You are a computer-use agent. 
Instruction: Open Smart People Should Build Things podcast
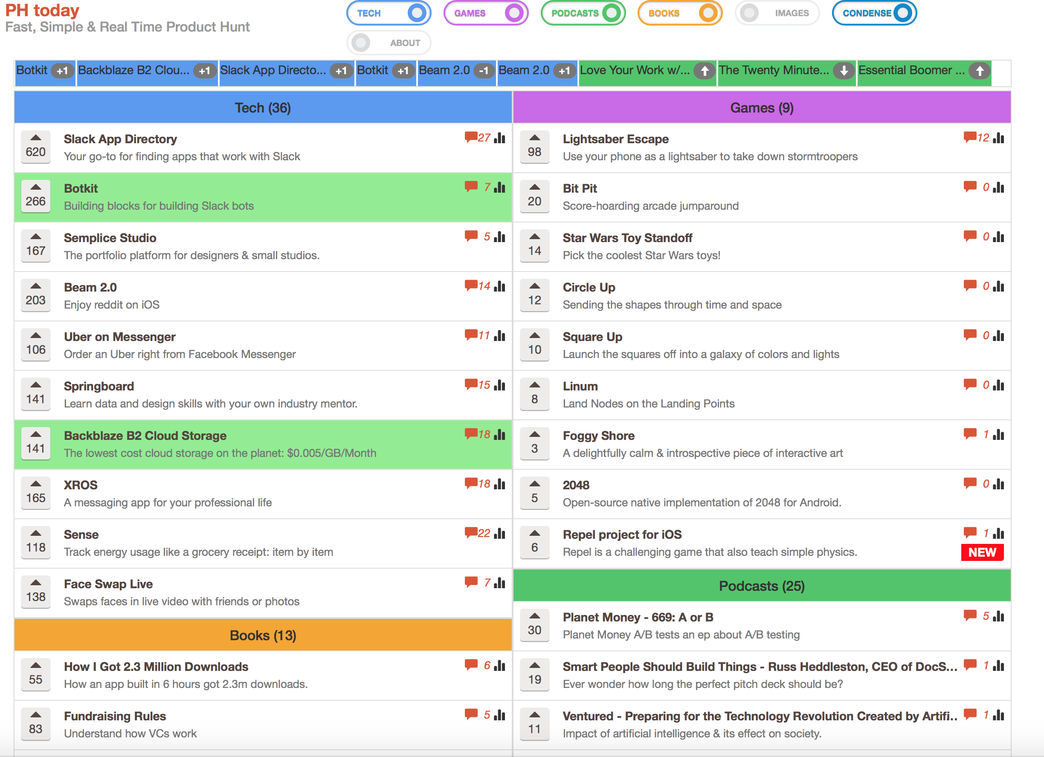[760, 667]
